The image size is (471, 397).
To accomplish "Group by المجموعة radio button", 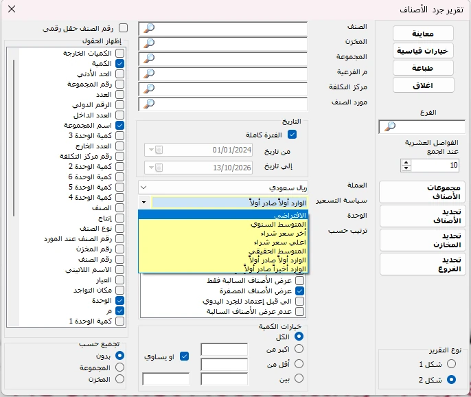I will coord(119,367).
